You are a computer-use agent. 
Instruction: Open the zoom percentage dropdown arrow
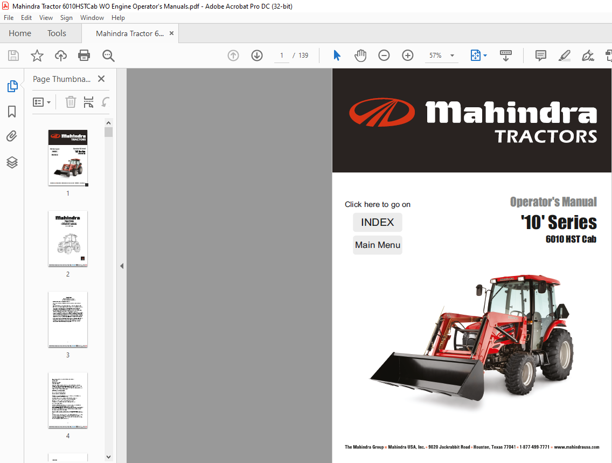(453, 56)
